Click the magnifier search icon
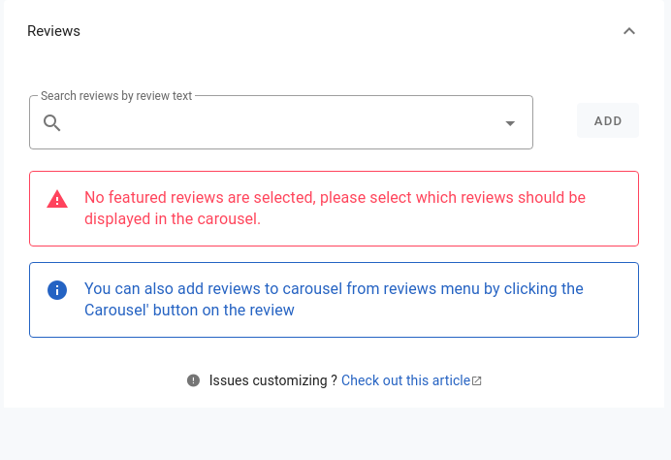This screenshot has height=460, width=671. (x=51, y=123)
